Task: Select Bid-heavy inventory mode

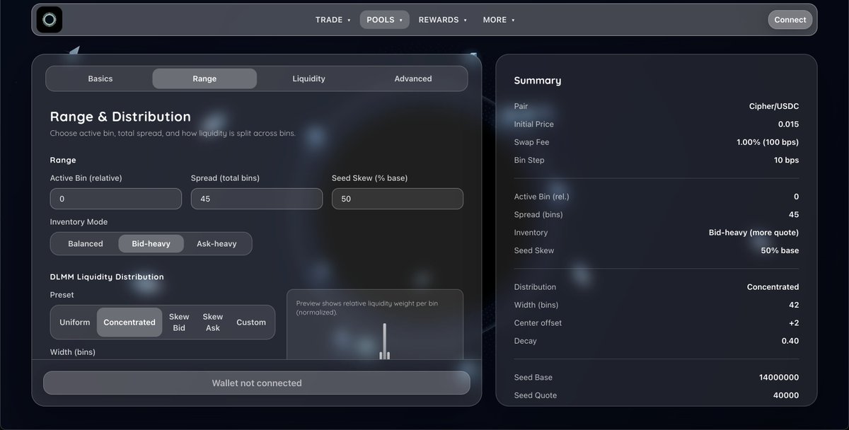Action: pos(151,243)
